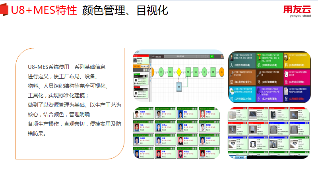The image size is (318, 178).
Task: Open the cyan 时 working hours tile
Action: pyautogui.click(x=242, y=94)
